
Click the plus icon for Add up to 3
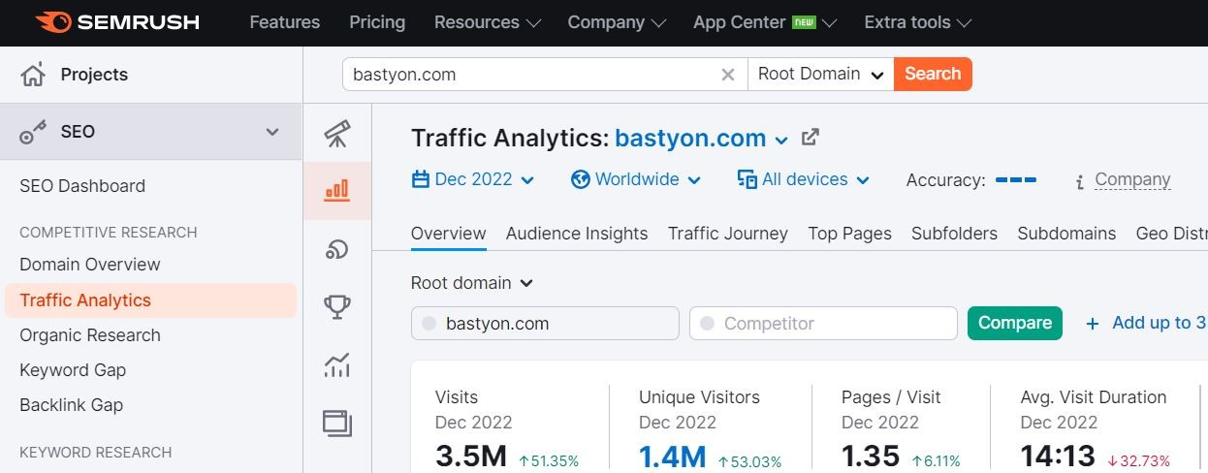pyautogui.click(x=1093, y=324)
